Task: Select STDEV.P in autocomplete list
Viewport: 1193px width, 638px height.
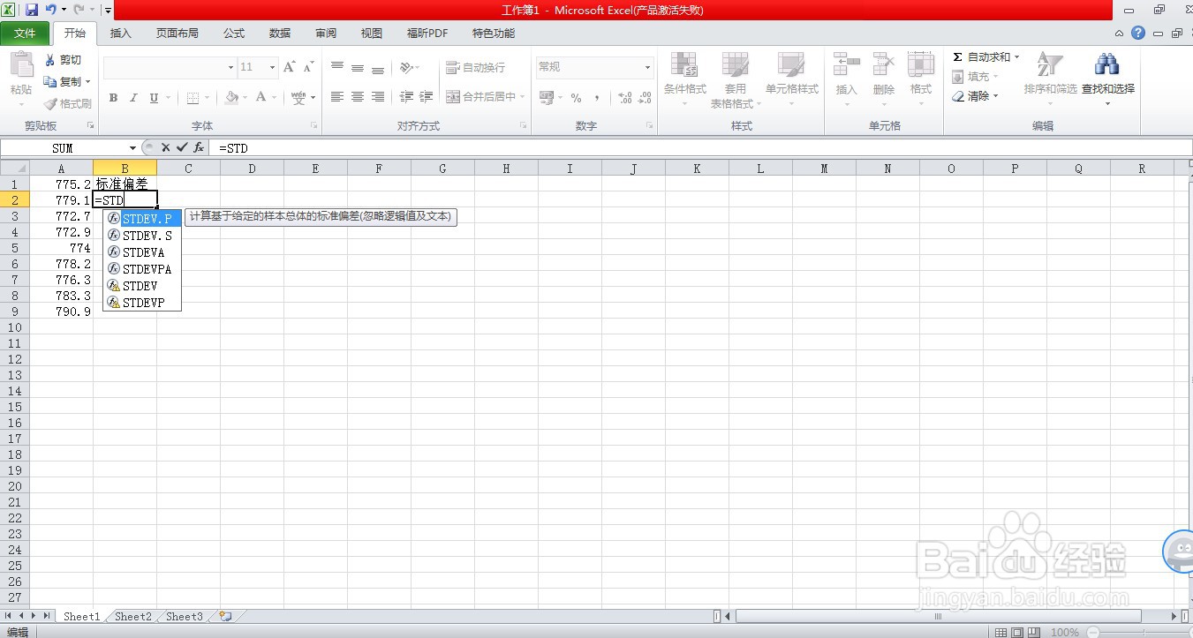Action: [142, 218]
